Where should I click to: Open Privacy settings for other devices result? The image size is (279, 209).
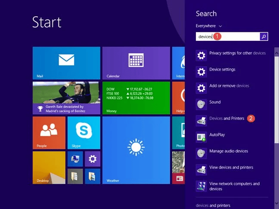coord(237,53)
